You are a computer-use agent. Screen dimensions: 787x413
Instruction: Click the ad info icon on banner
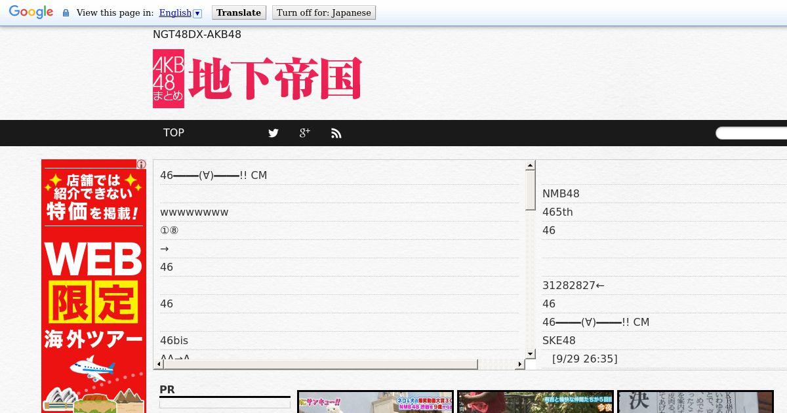pyautogui.click(x=141, y=165)
